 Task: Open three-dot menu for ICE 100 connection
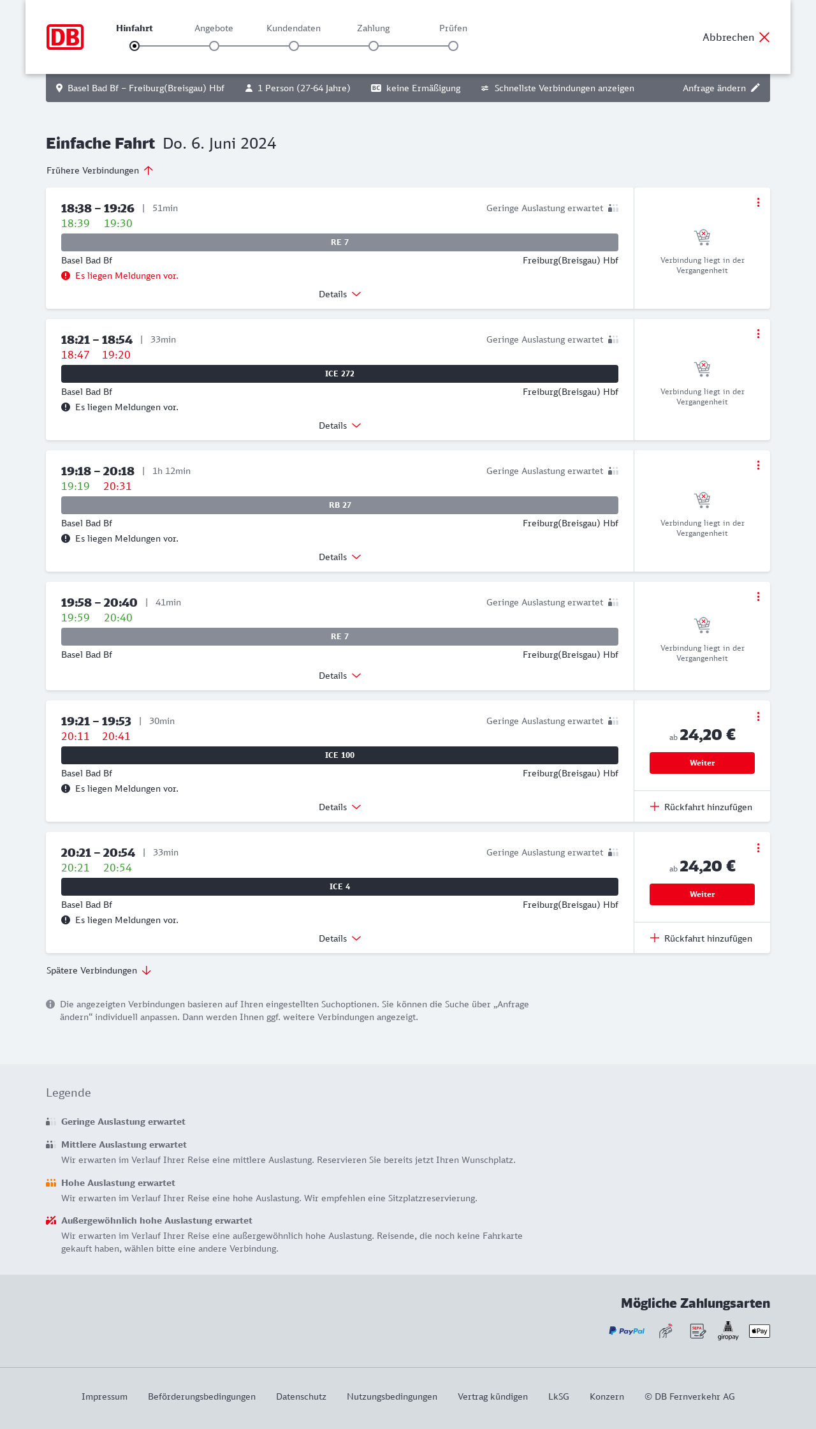pos(758,716)
